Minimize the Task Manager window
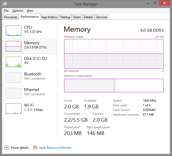Screen dimensions: 172x156 [148, 3]
